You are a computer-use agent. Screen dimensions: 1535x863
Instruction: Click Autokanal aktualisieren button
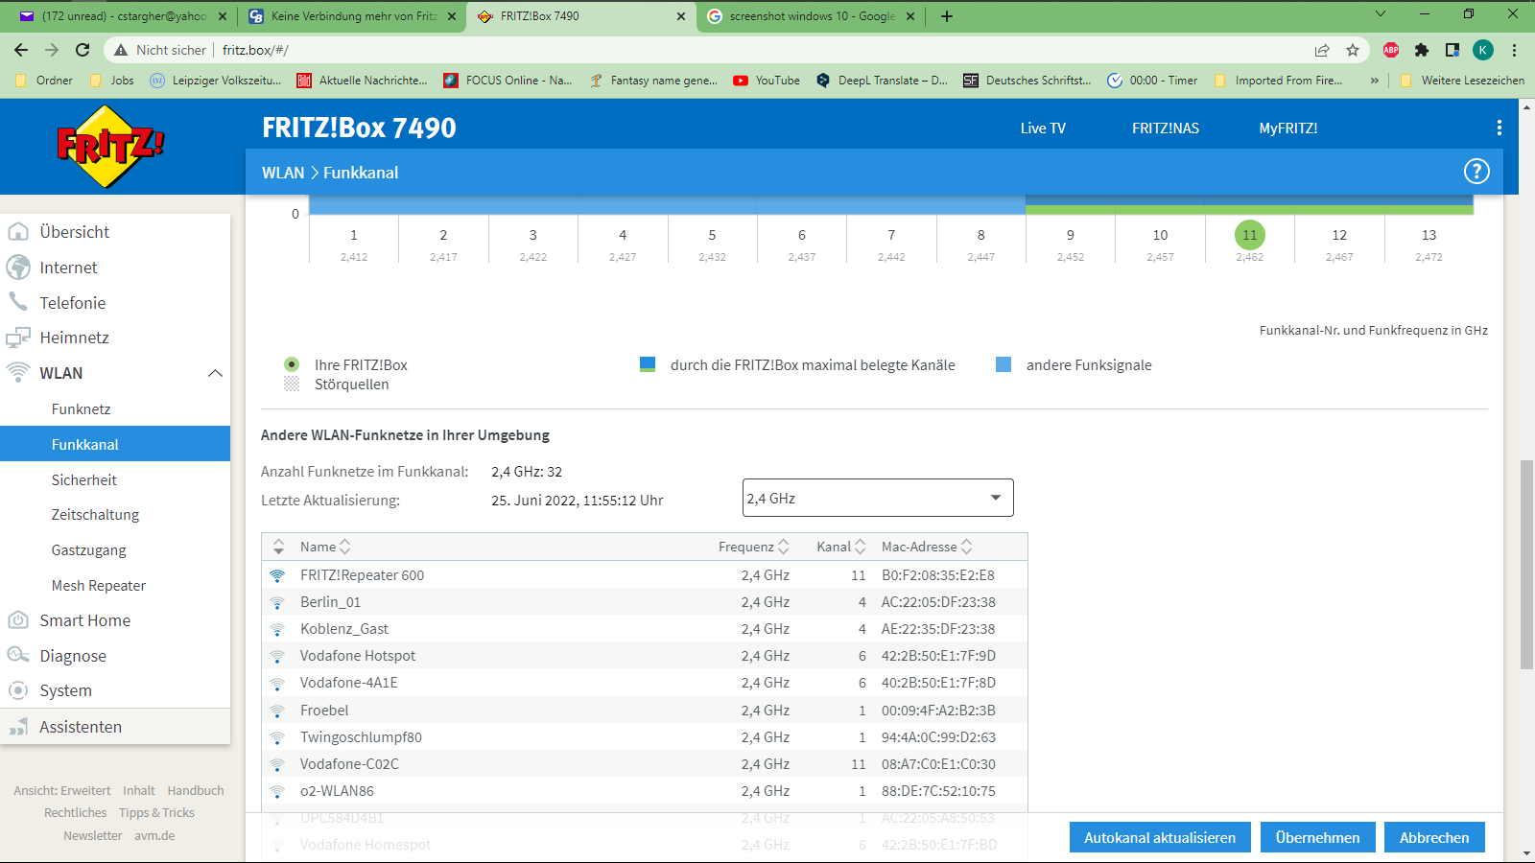(1160, 837)
